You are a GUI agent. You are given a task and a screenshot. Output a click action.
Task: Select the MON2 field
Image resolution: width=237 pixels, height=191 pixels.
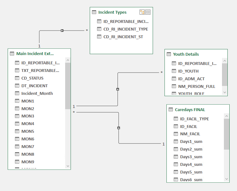(x=28, y=109)
